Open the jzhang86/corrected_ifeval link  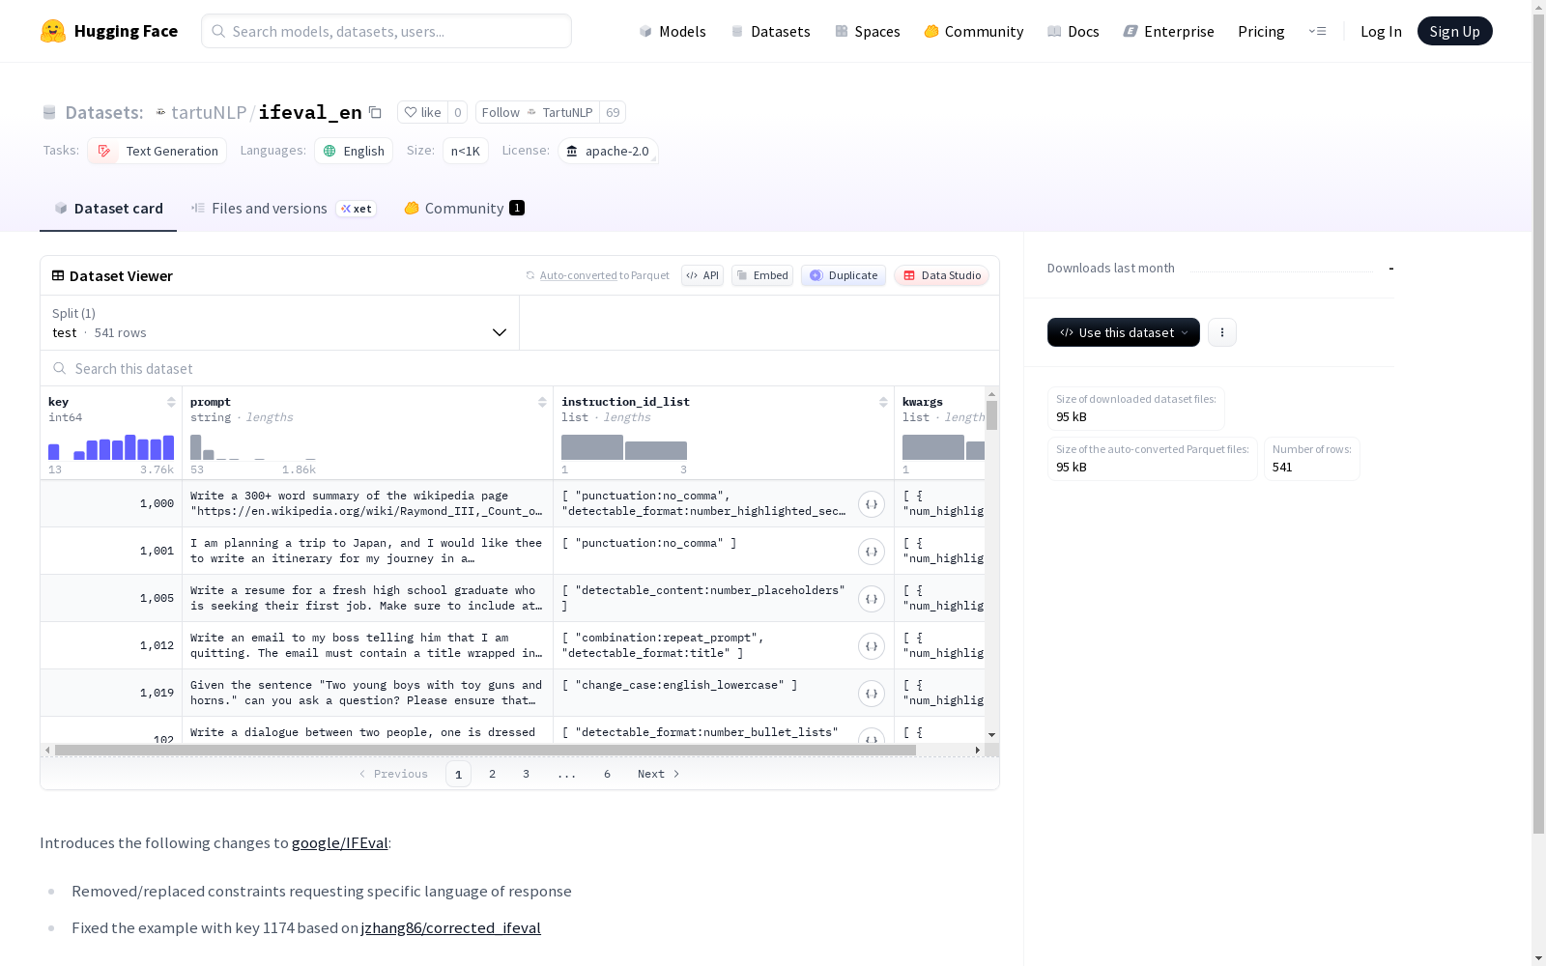tap(450, 927)
